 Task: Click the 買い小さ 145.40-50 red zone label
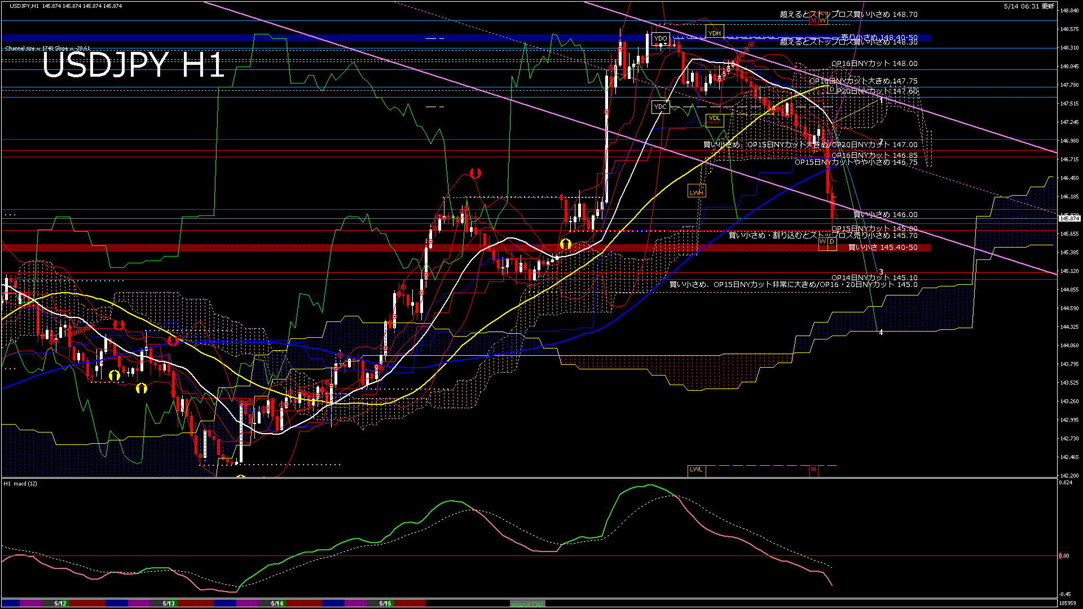point(883,248)
